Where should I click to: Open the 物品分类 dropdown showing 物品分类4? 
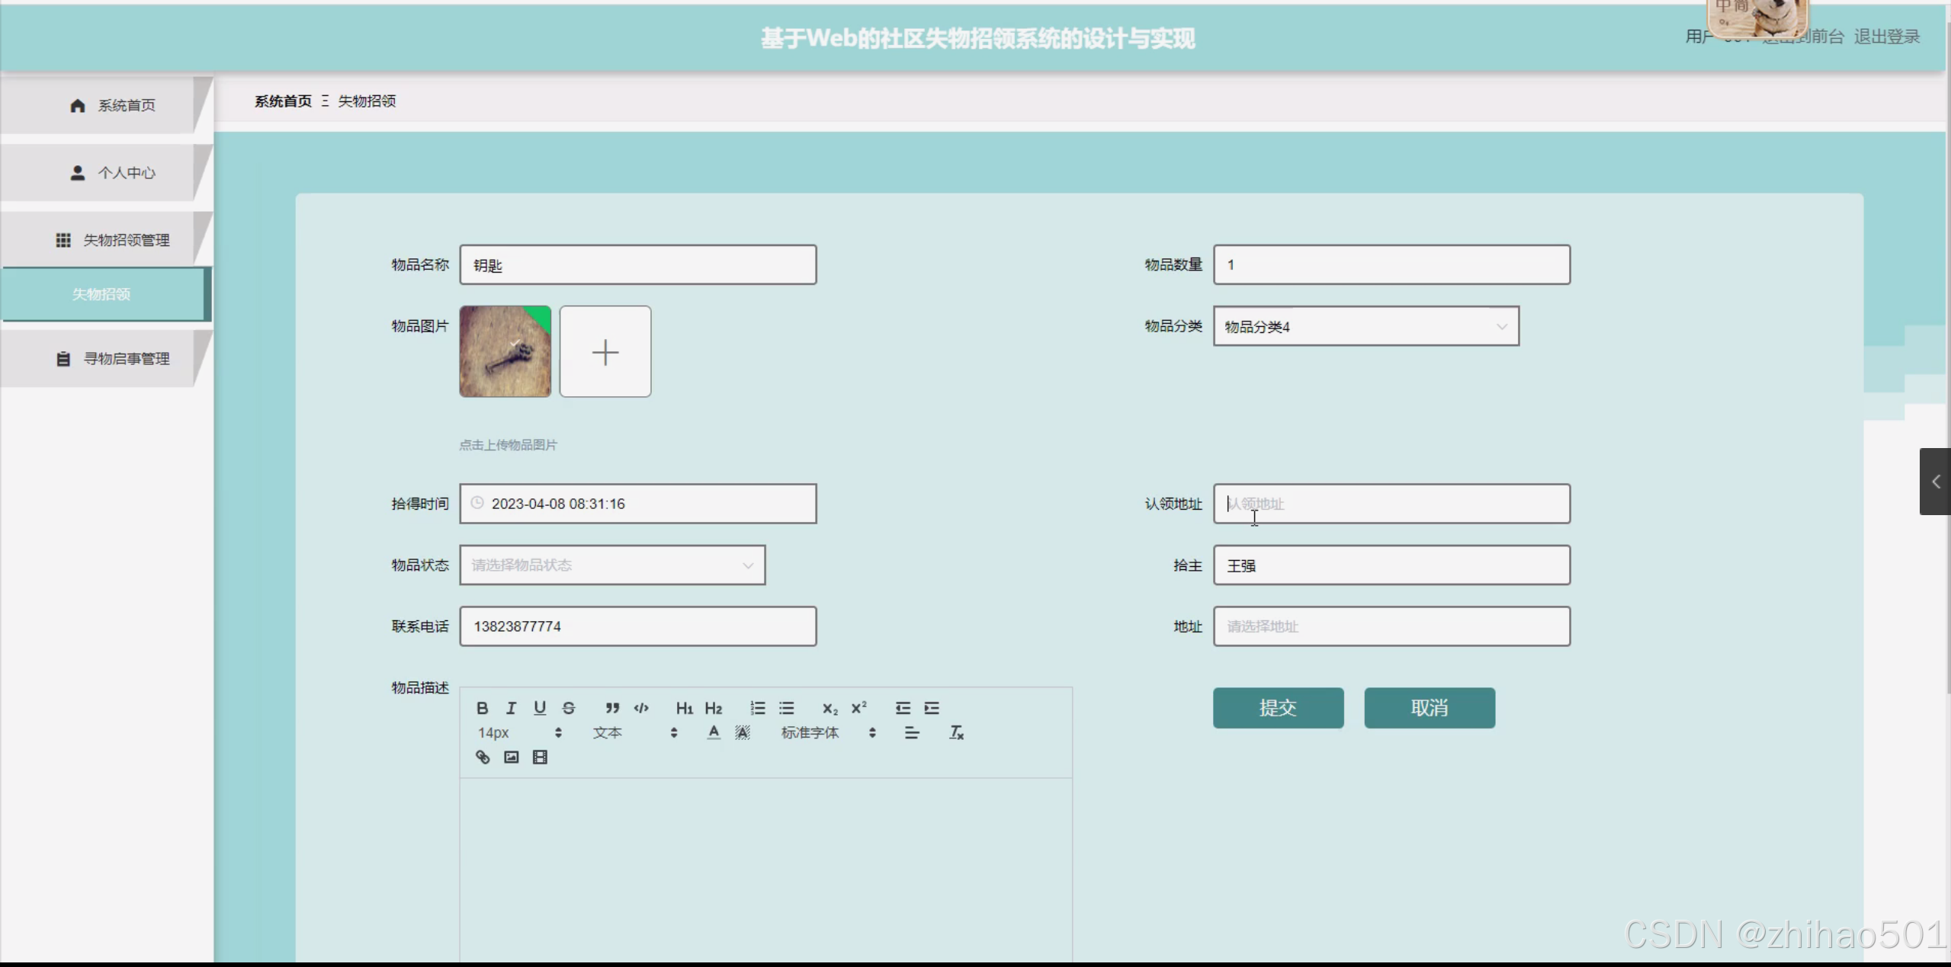pyautogui.click(x=1365, y=326)
